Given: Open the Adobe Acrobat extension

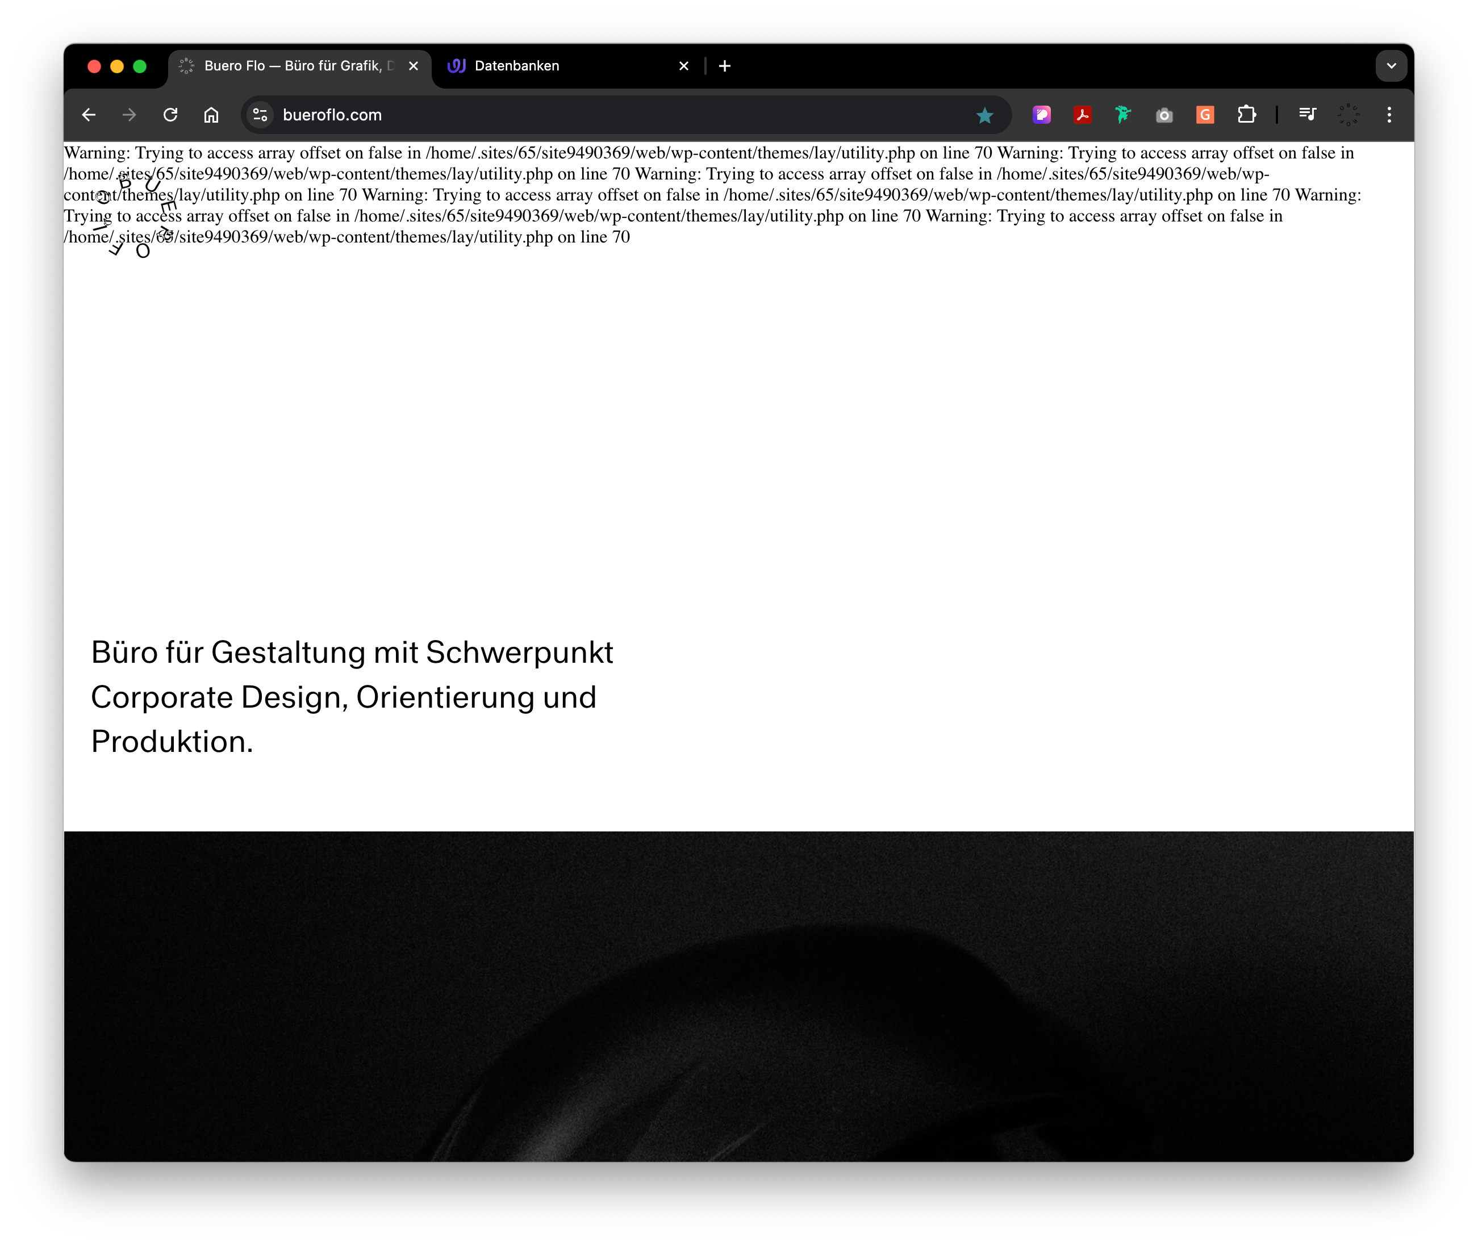Looking at the screenshot, I should [1082, 115].
